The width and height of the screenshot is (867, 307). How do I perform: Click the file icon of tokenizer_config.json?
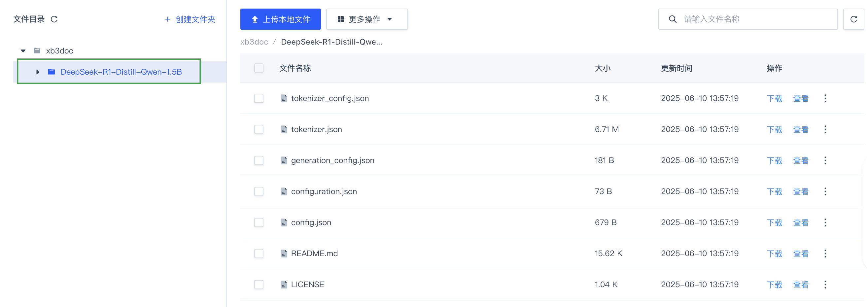284,98
